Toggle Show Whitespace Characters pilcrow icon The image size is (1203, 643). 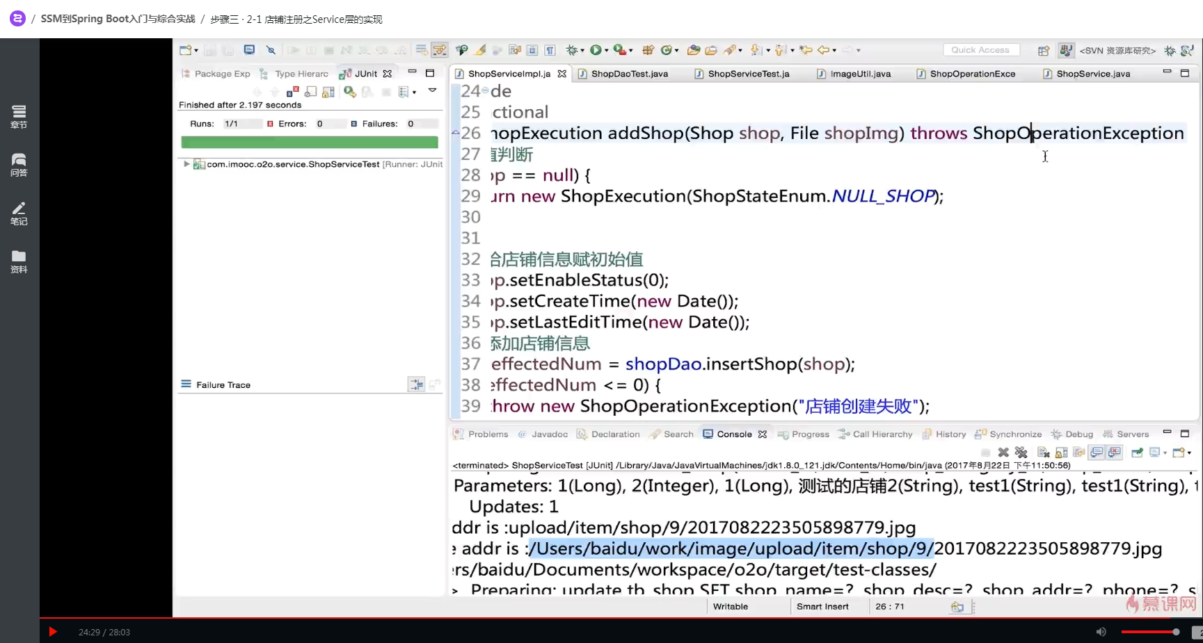point(550,50)
